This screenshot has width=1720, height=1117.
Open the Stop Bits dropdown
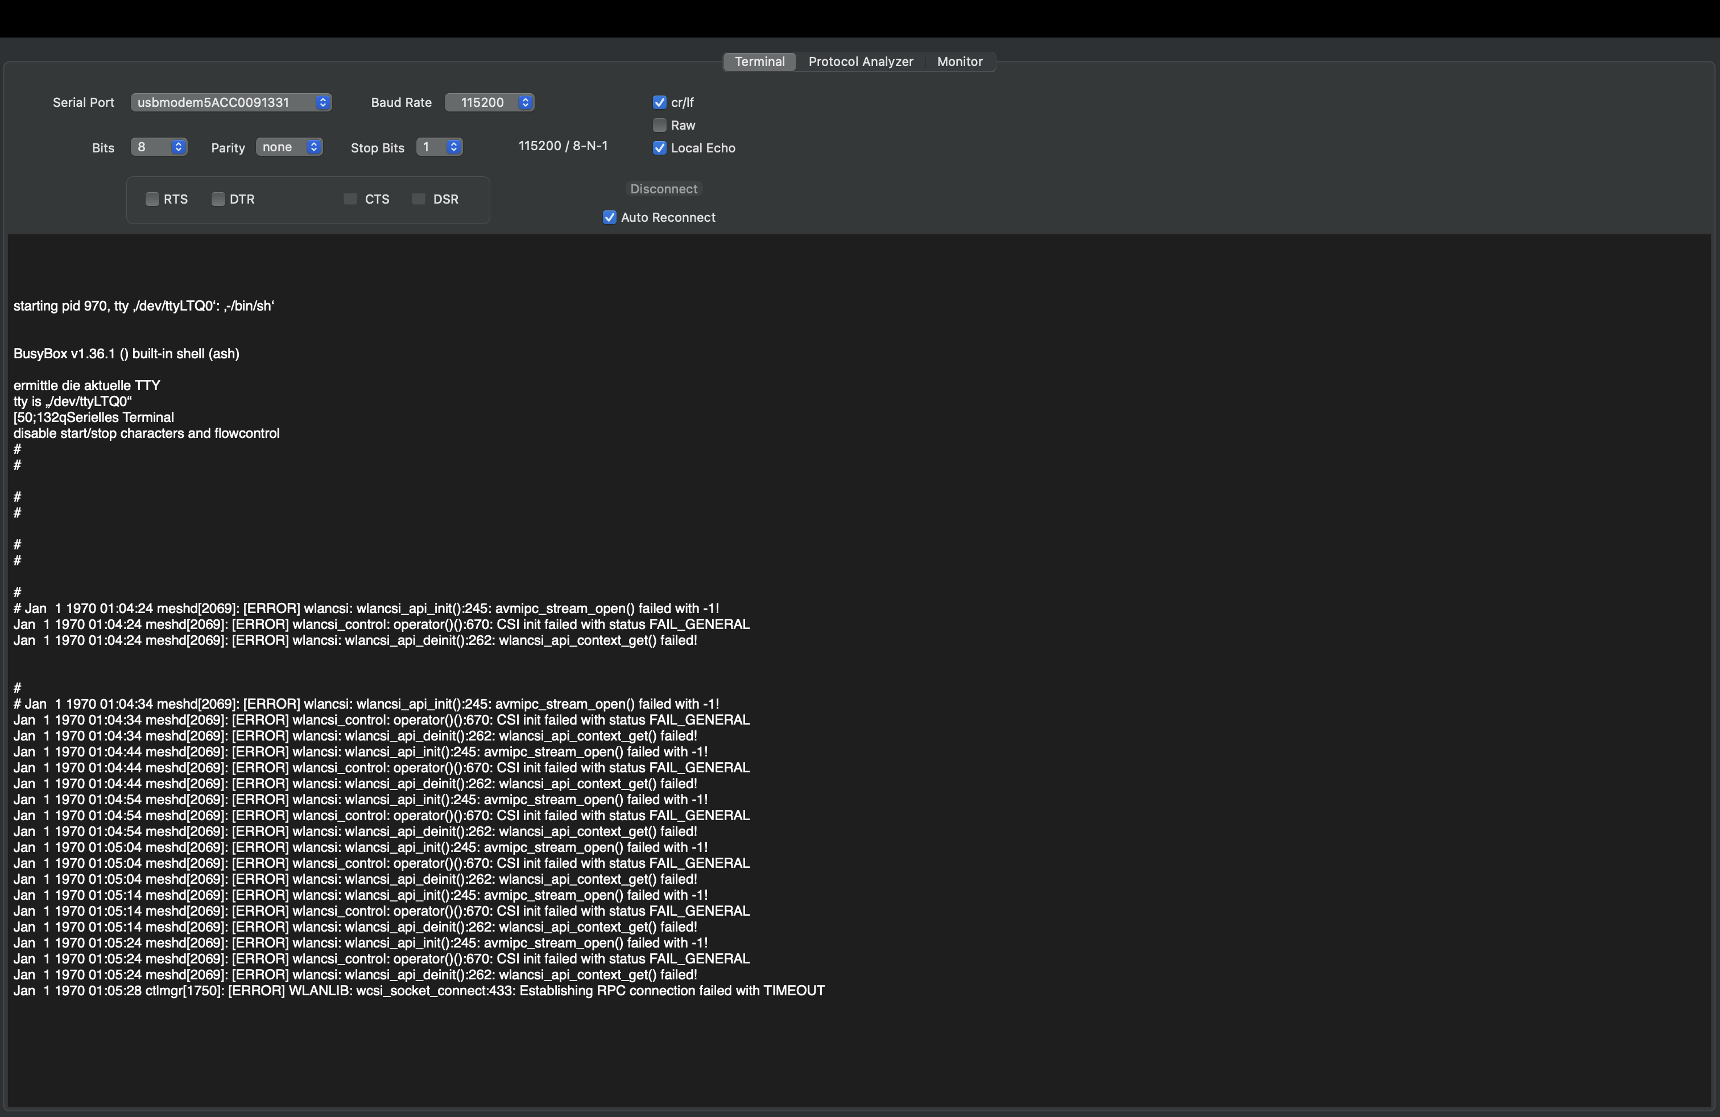point(440,147)
